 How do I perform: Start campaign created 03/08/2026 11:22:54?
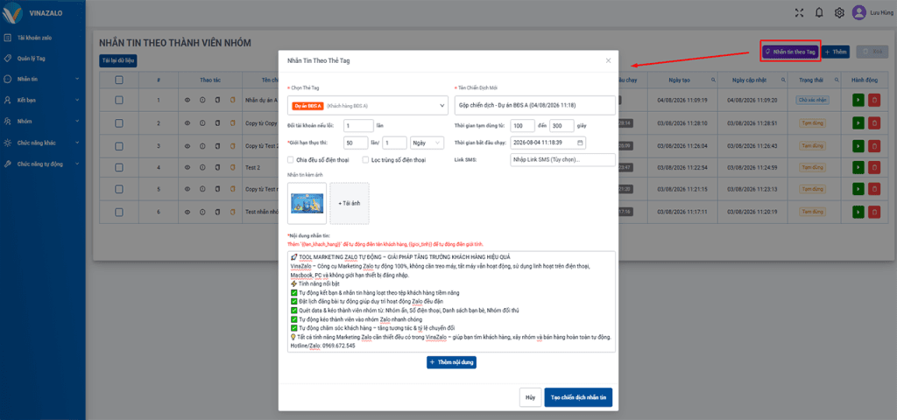pyautogui.click(x=858, y=168)
